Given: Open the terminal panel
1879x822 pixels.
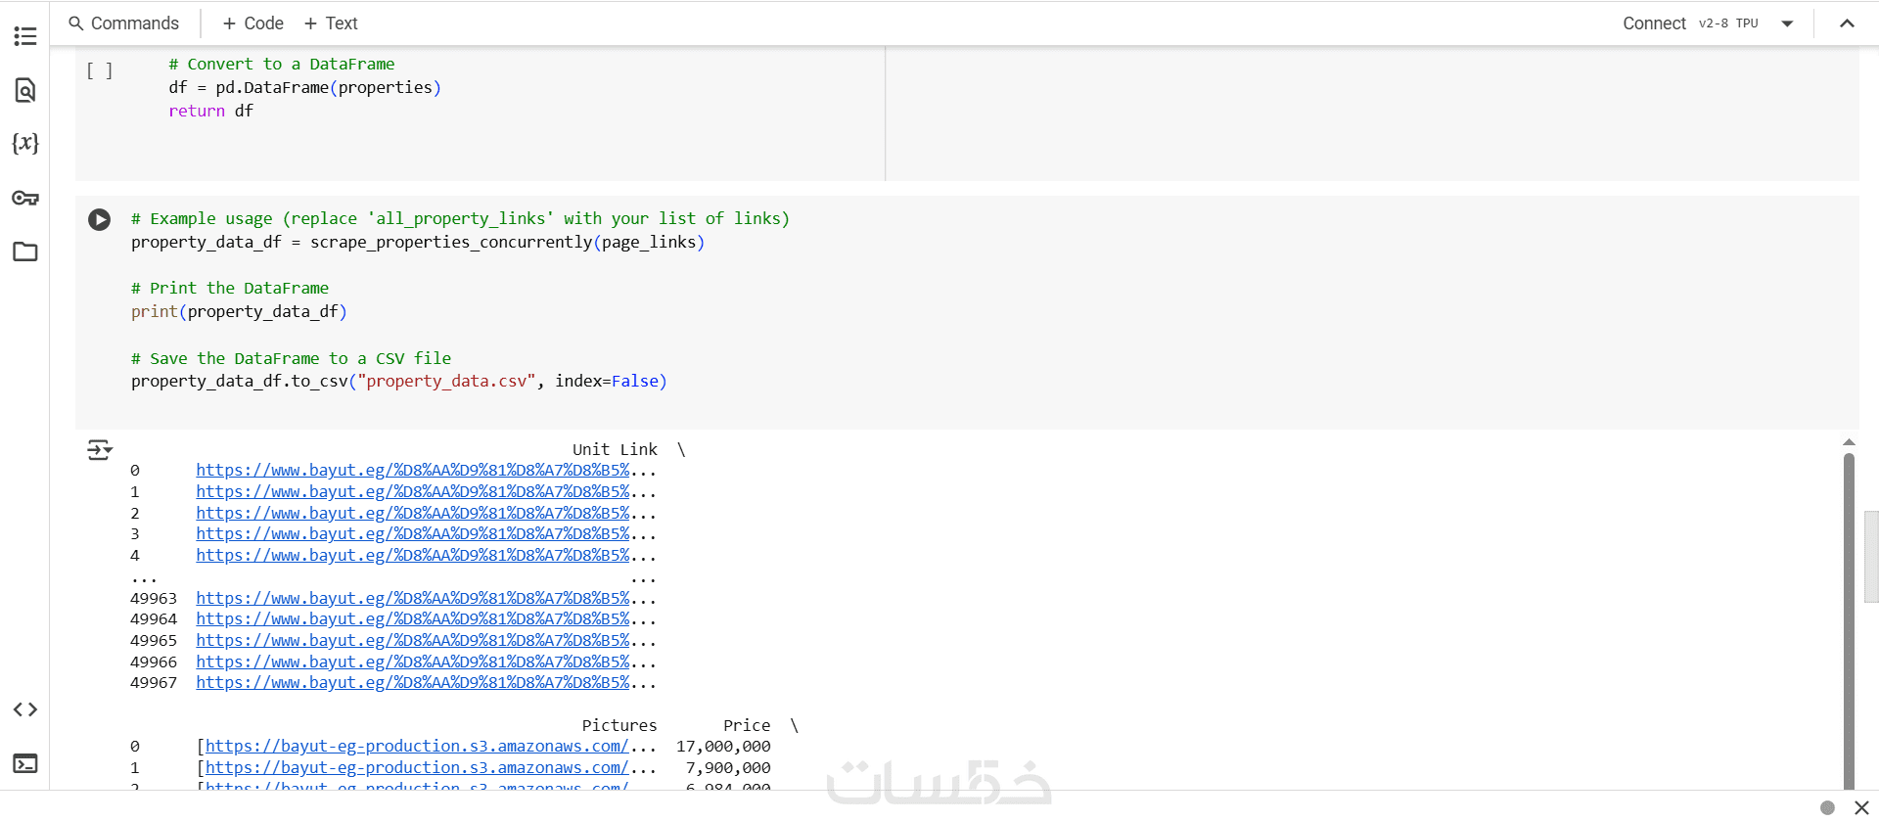Looking at the screenshot, I should coord(25,763).
